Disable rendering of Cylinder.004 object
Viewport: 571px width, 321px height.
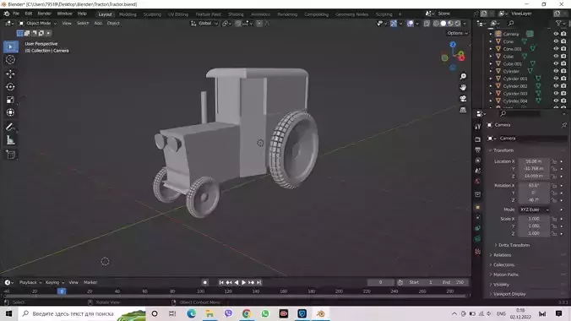(x=563, y=101)
